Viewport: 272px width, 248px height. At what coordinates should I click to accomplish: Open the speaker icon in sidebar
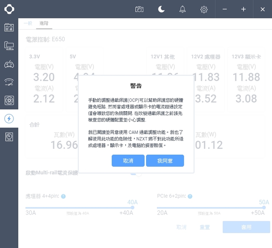point(9,137)
